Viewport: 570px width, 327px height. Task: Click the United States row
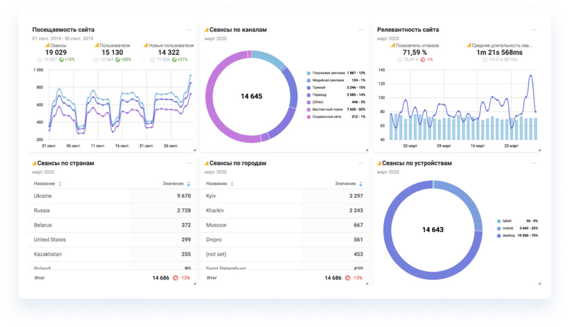tap(113, 240)
